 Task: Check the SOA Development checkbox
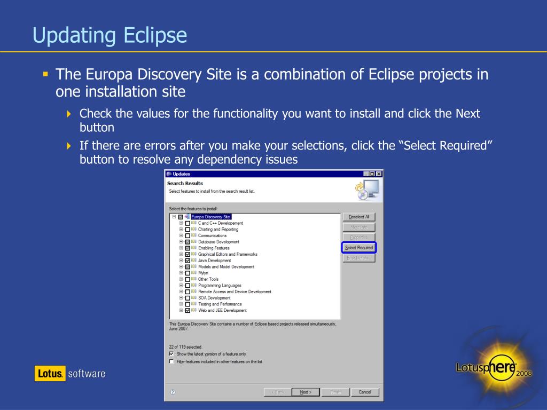pos(187,298)
